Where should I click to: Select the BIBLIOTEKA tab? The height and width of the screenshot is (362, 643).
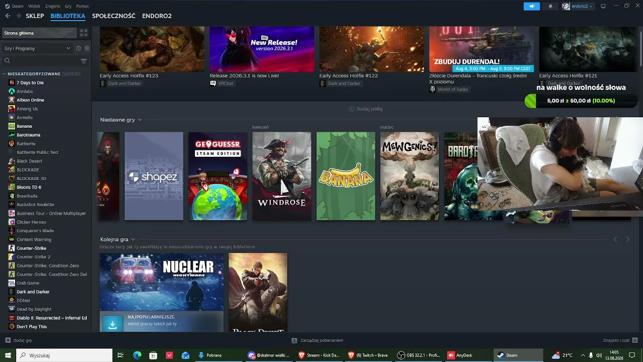coord(68,16)
